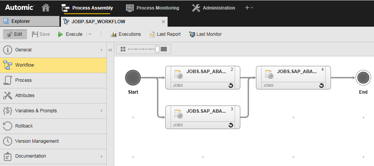Open the add perspective plus dropdown
The image size is (374, 166).
point(249,8)
